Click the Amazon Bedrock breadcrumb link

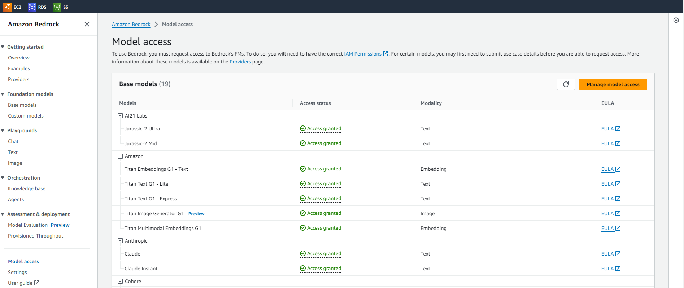coord(131,24)
